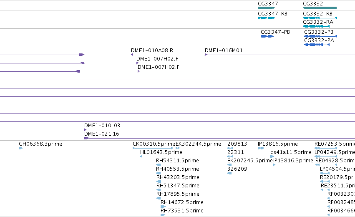Open transcript CG3332-RB
The image size is (355, 217).
(x=317, y=14)
